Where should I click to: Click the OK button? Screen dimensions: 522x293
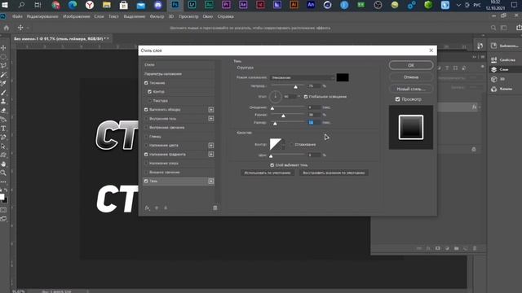click(x=411, y=65)
